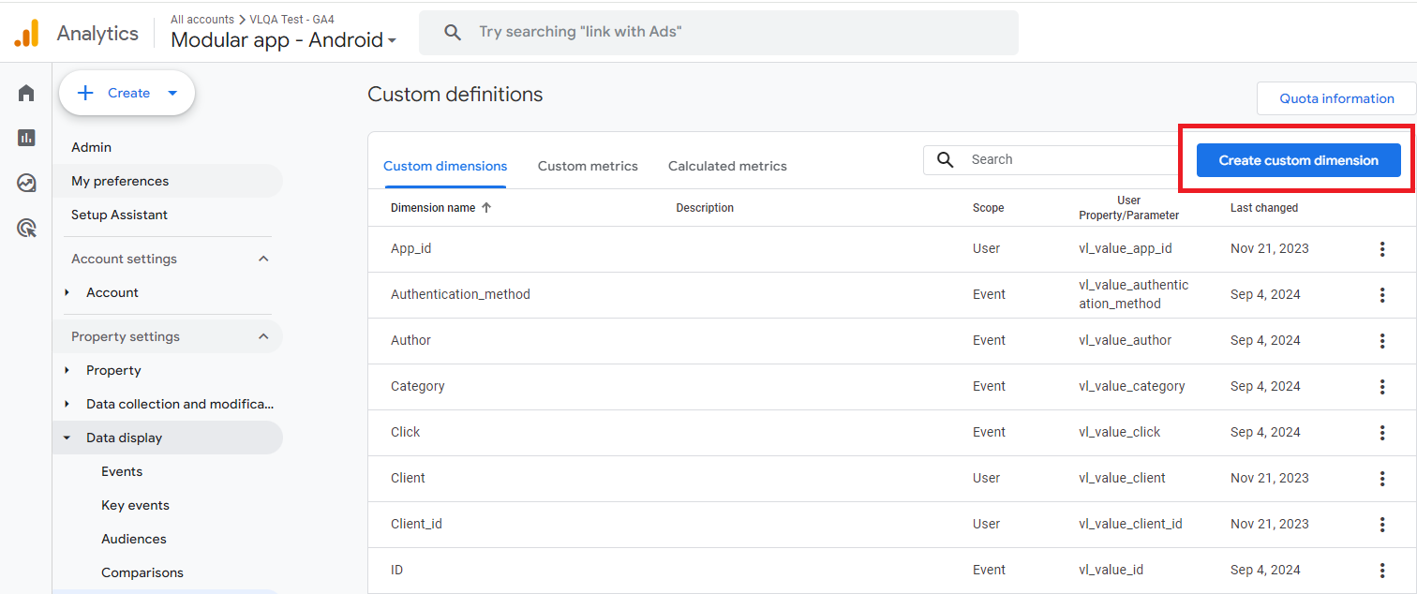Collapse the Account settings section

263,259
